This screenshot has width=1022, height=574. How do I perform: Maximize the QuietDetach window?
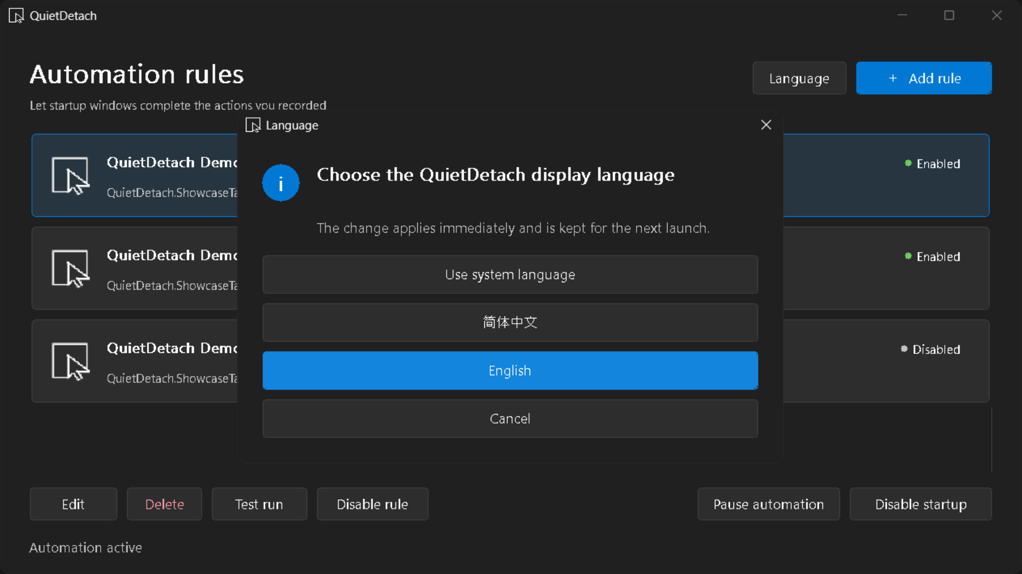949,15
